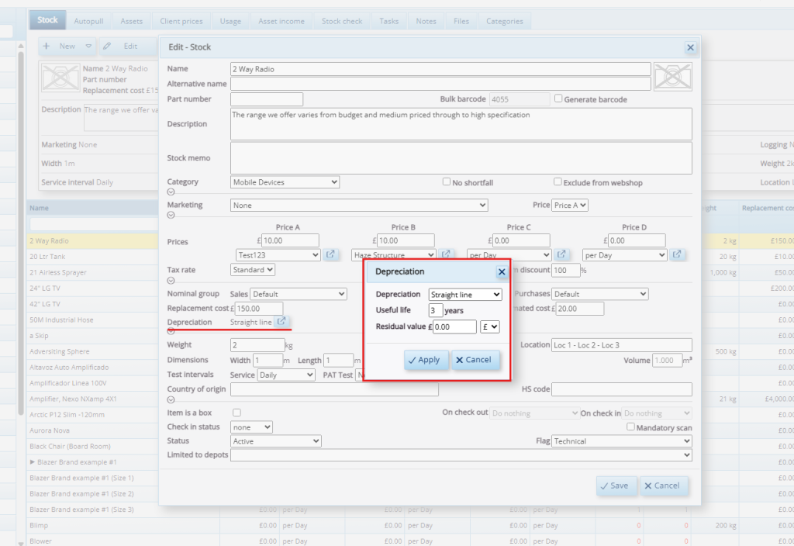This screenshot has height=546, width=794.
Task: Open New button dropdown arrow
Action: coord(88,46)
